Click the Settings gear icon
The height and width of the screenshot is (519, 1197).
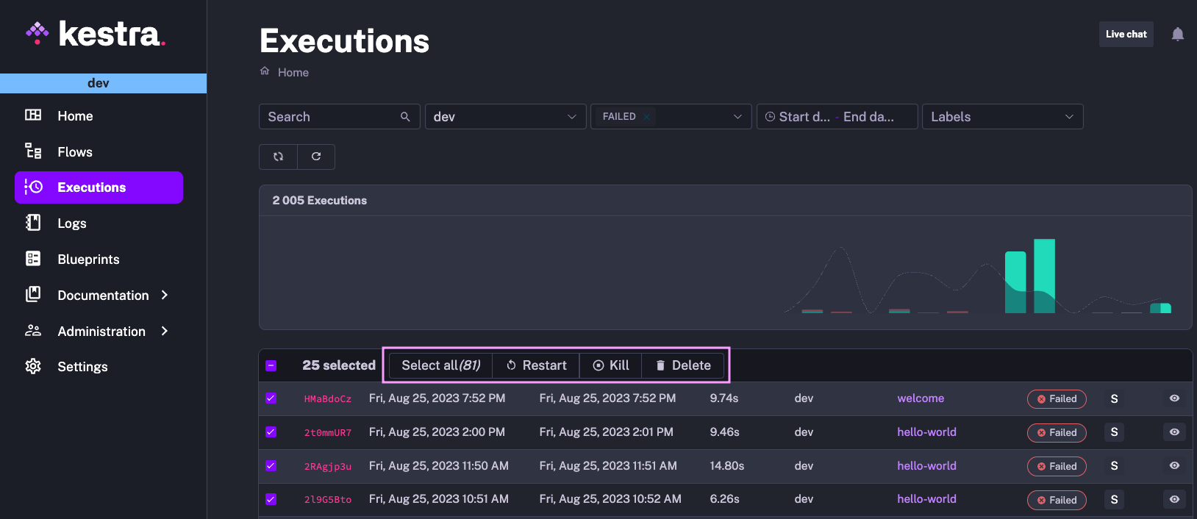pyautogui.click(x=33, y=366)
